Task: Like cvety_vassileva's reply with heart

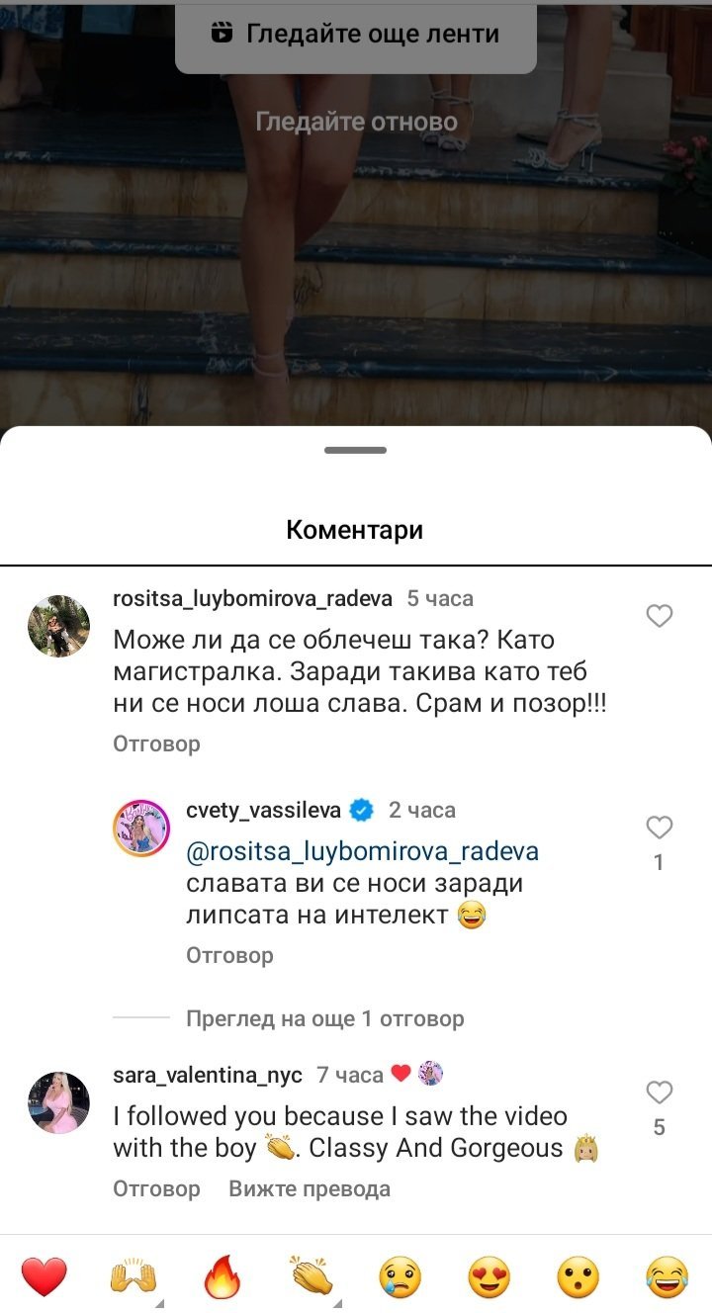Action: pyautogui.click(x=660, y=828)
